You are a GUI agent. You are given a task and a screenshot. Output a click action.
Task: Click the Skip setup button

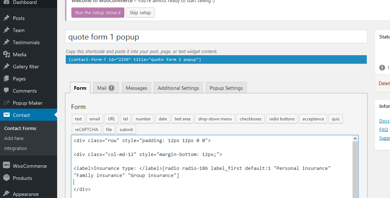(140, 12)
